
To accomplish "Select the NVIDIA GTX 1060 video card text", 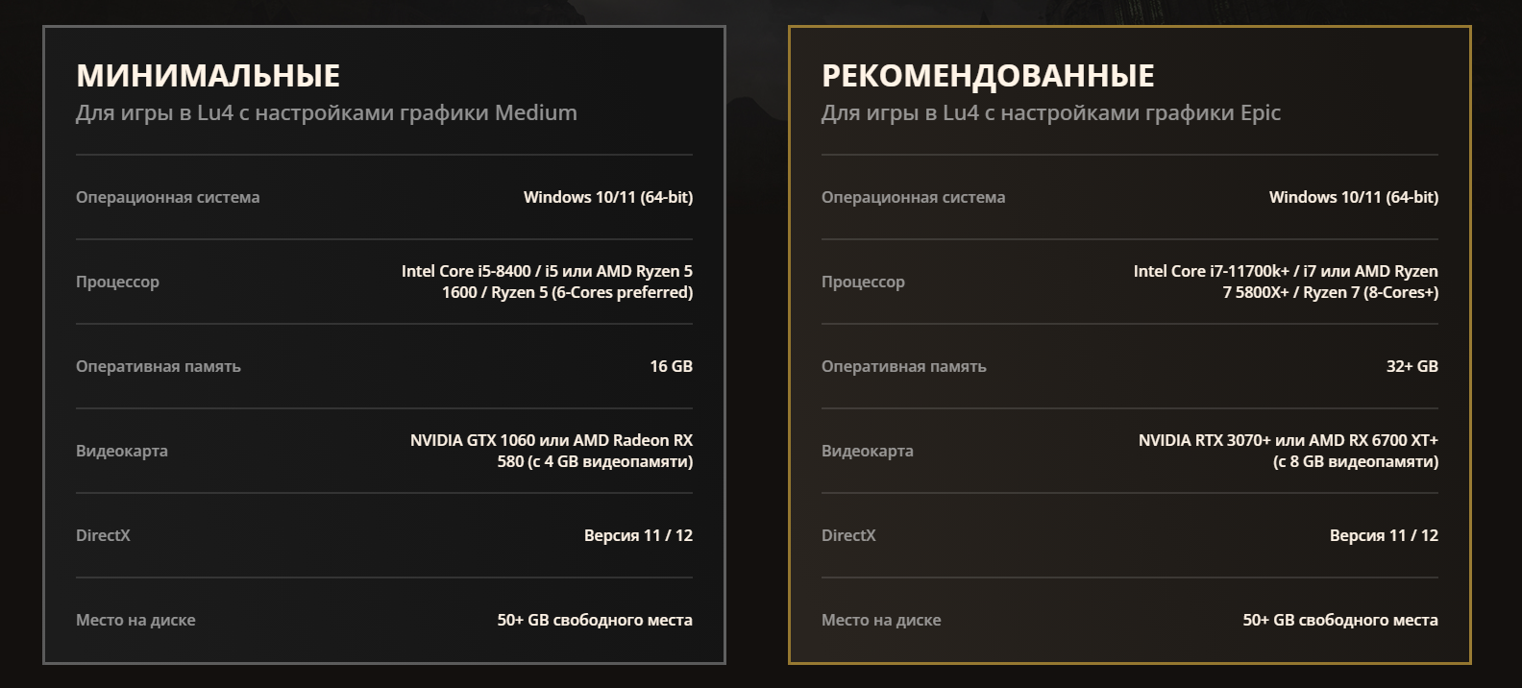I will tap(552, 451).
